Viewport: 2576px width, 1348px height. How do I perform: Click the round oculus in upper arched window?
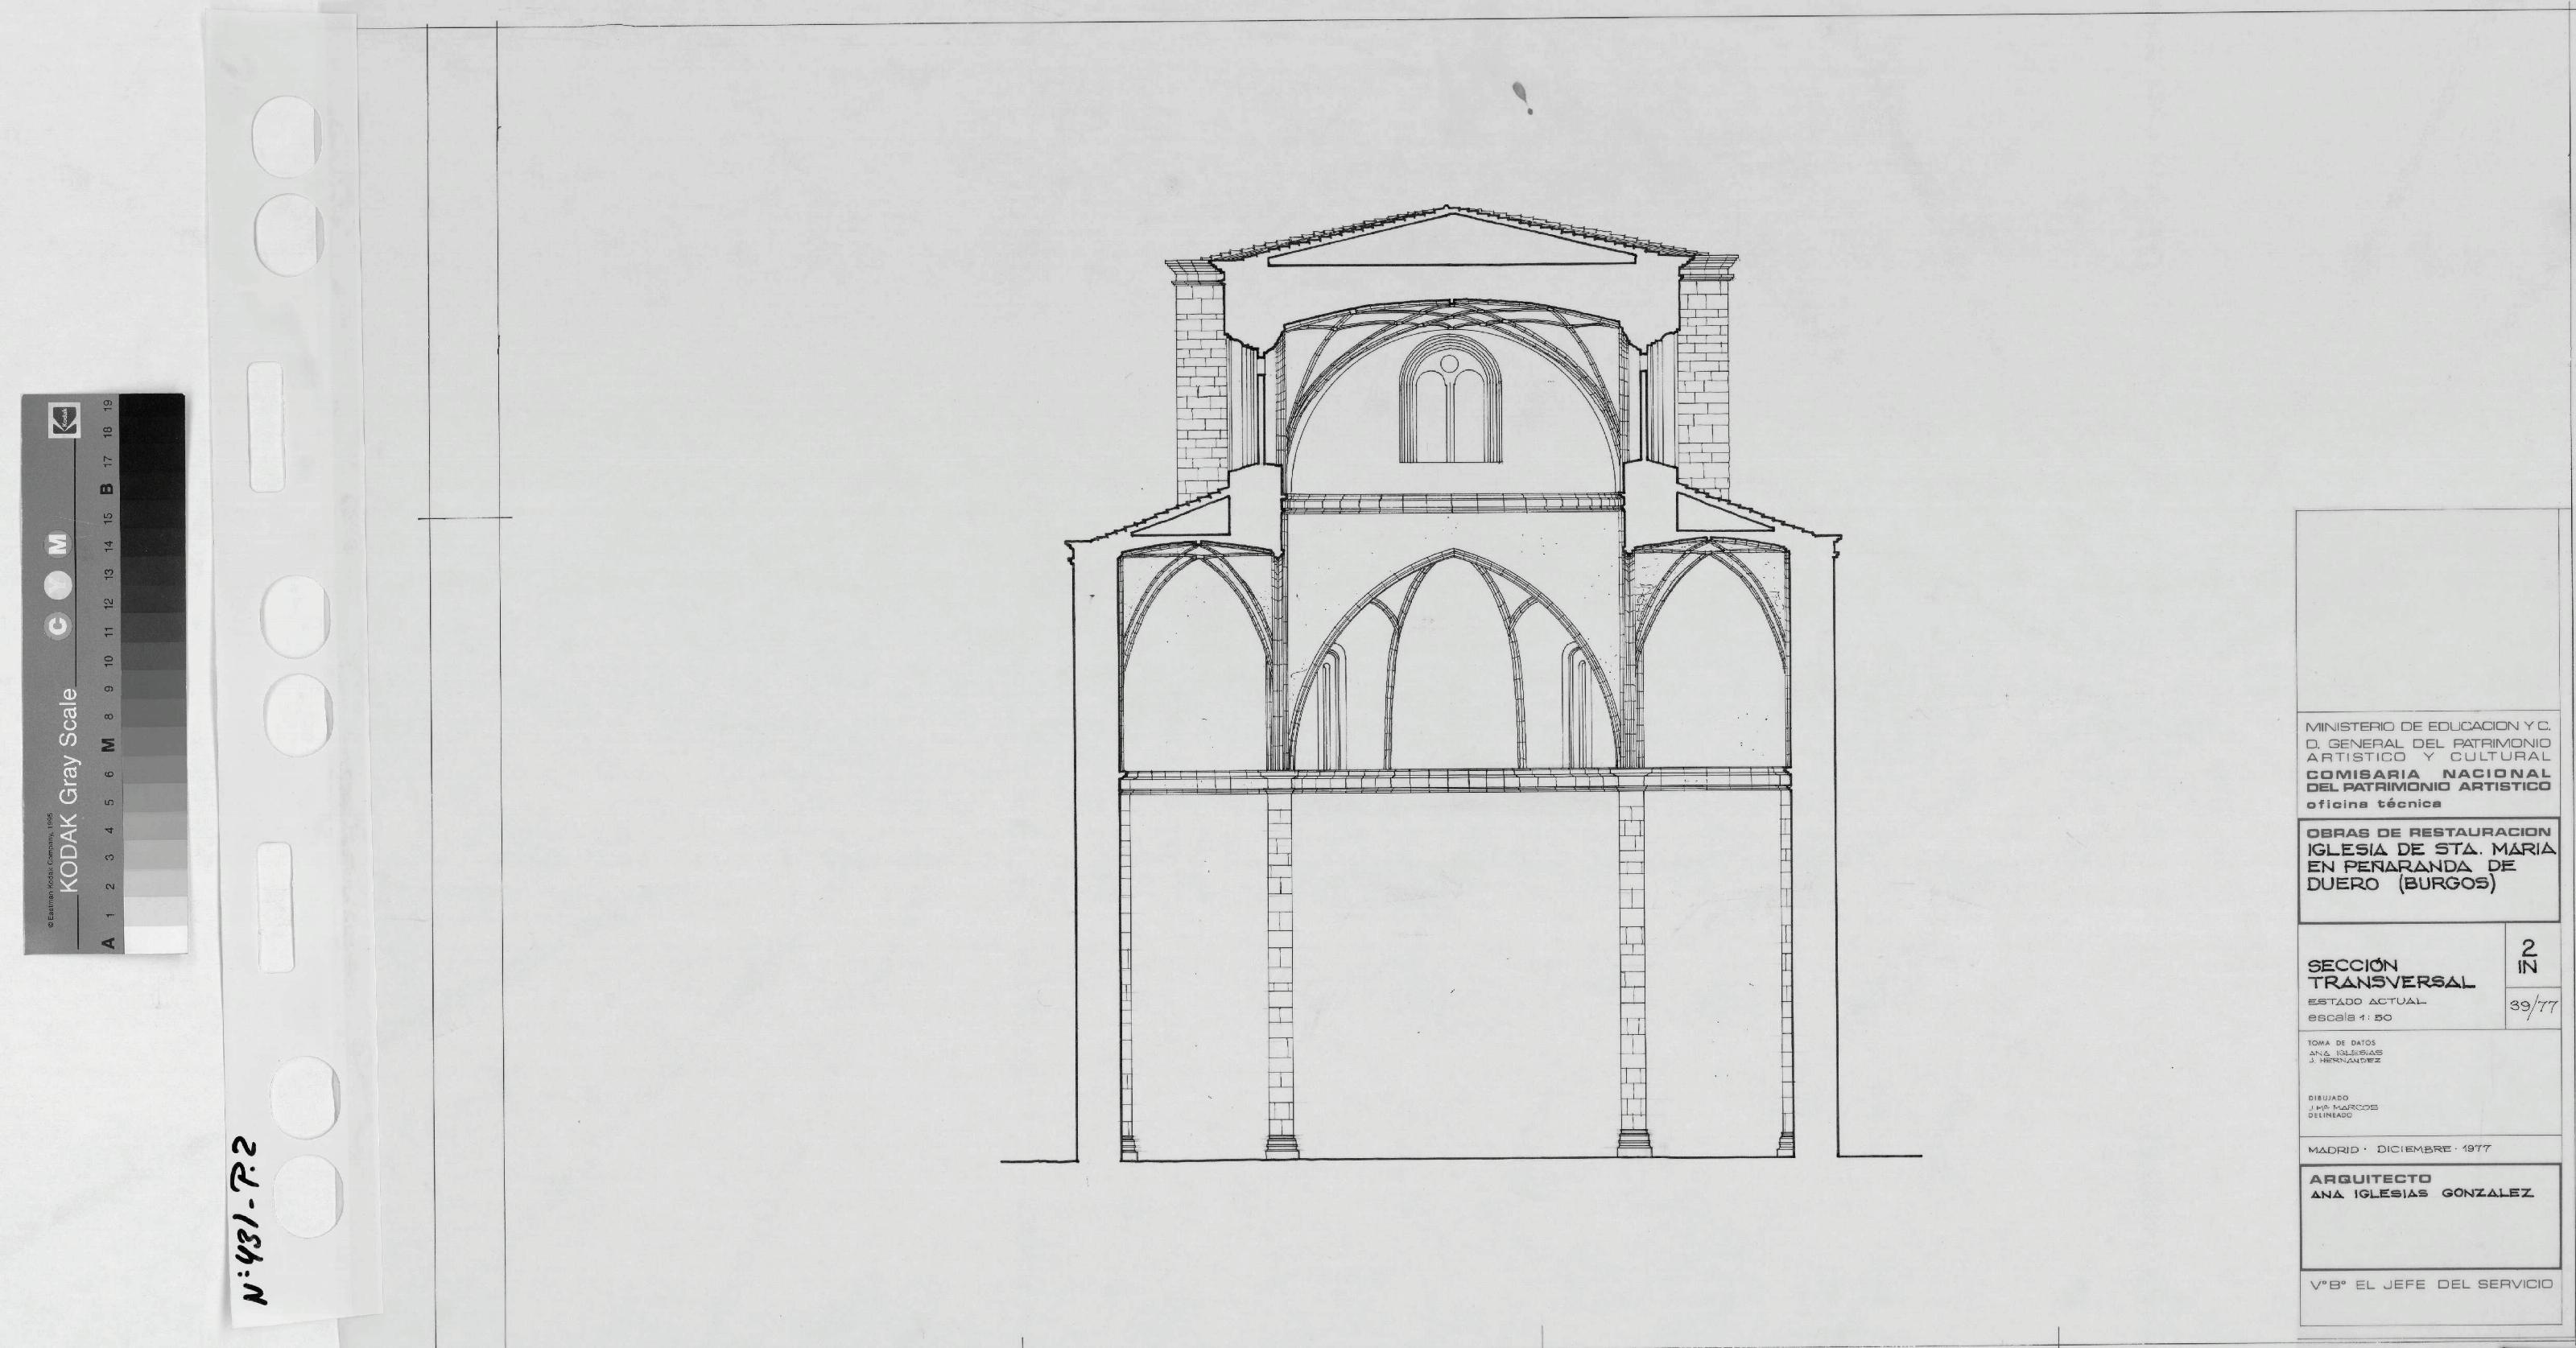(x=1449, y=363)
